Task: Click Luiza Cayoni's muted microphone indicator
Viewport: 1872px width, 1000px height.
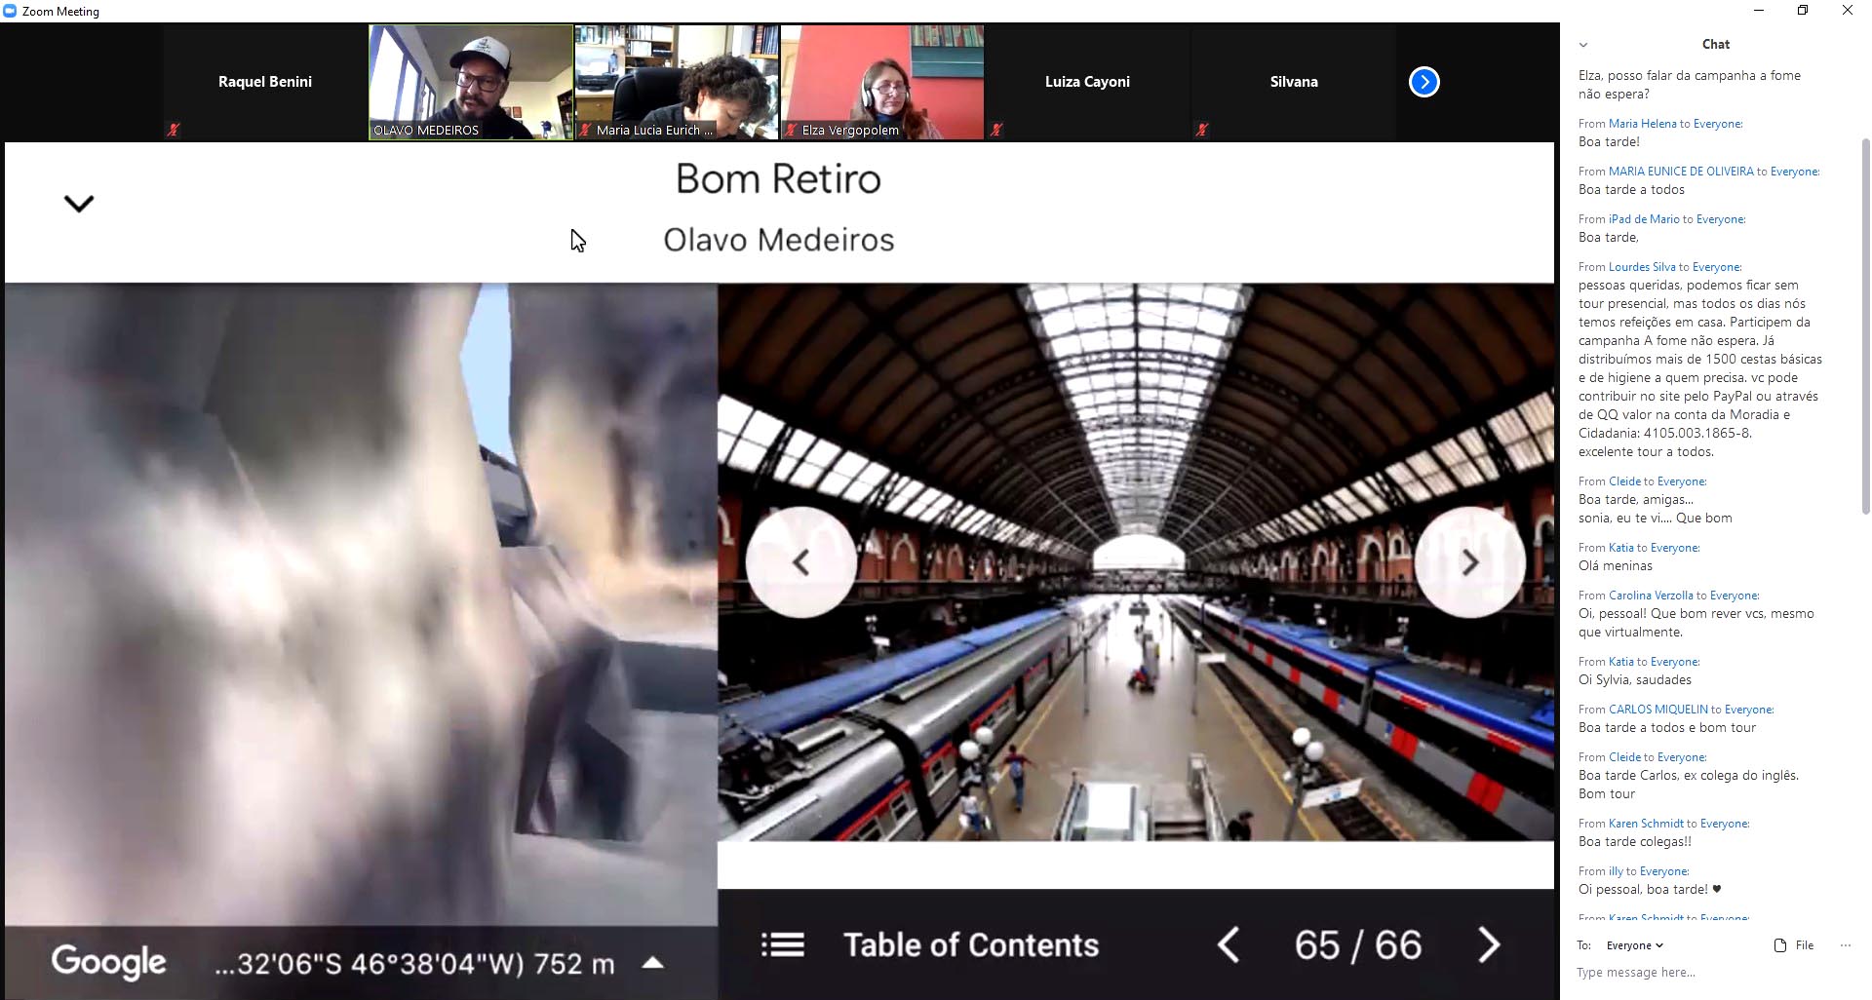Action: pyautogui.click(x=995, y=129)
